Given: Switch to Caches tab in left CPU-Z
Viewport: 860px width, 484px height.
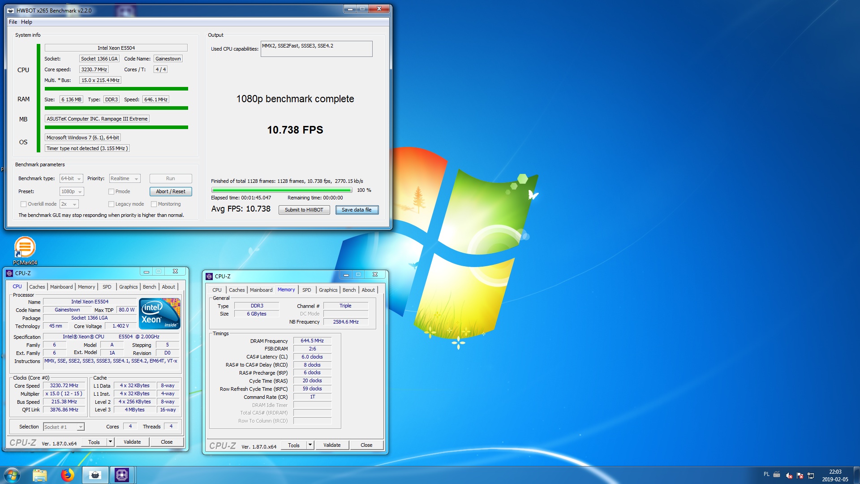Looking at the screenshot, I should coord(37,287).
